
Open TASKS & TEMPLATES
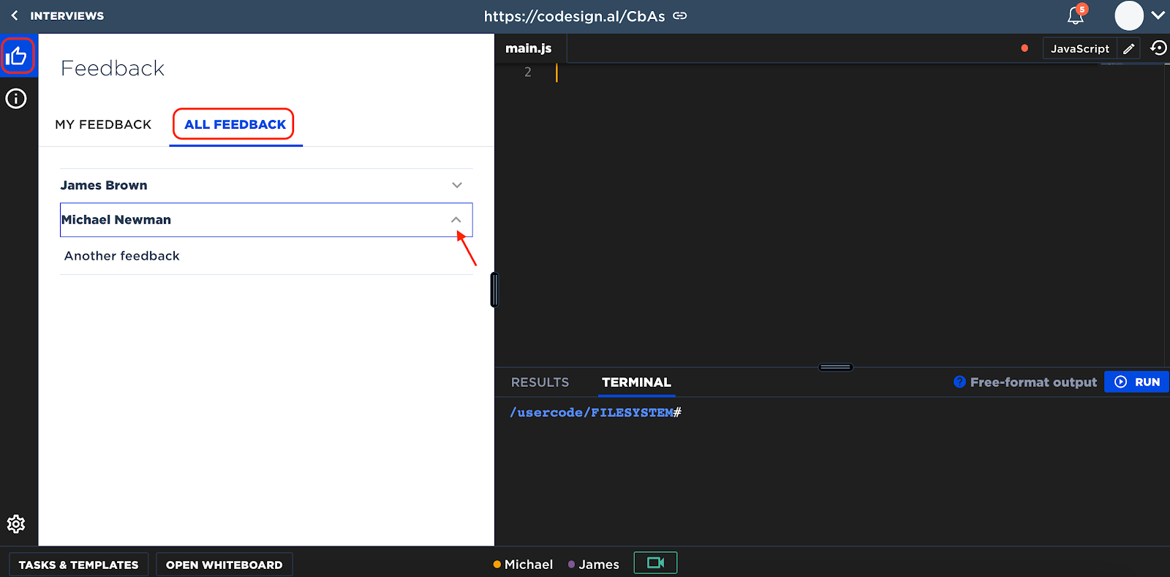coord(78,565)
